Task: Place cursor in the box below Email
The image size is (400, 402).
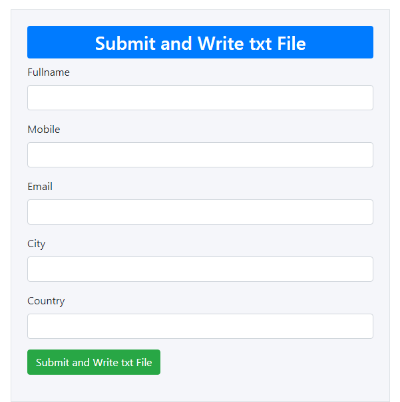Action: coord(200,212)
